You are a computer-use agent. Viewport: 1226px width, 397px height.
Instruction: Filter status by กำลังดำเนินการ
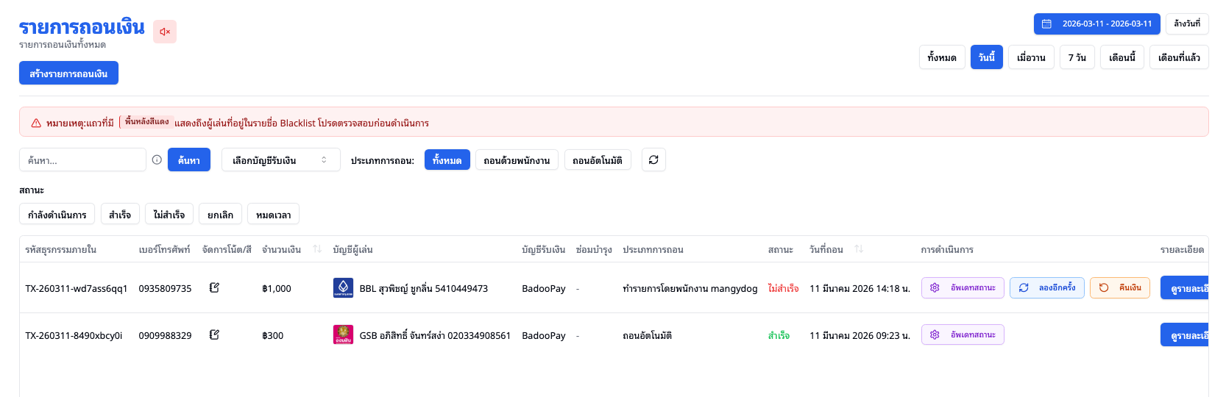(x=57, y=214)
